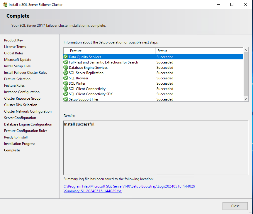Click the scroll down arrow in feature list
253x214 pixels.
tap(246, 99)
